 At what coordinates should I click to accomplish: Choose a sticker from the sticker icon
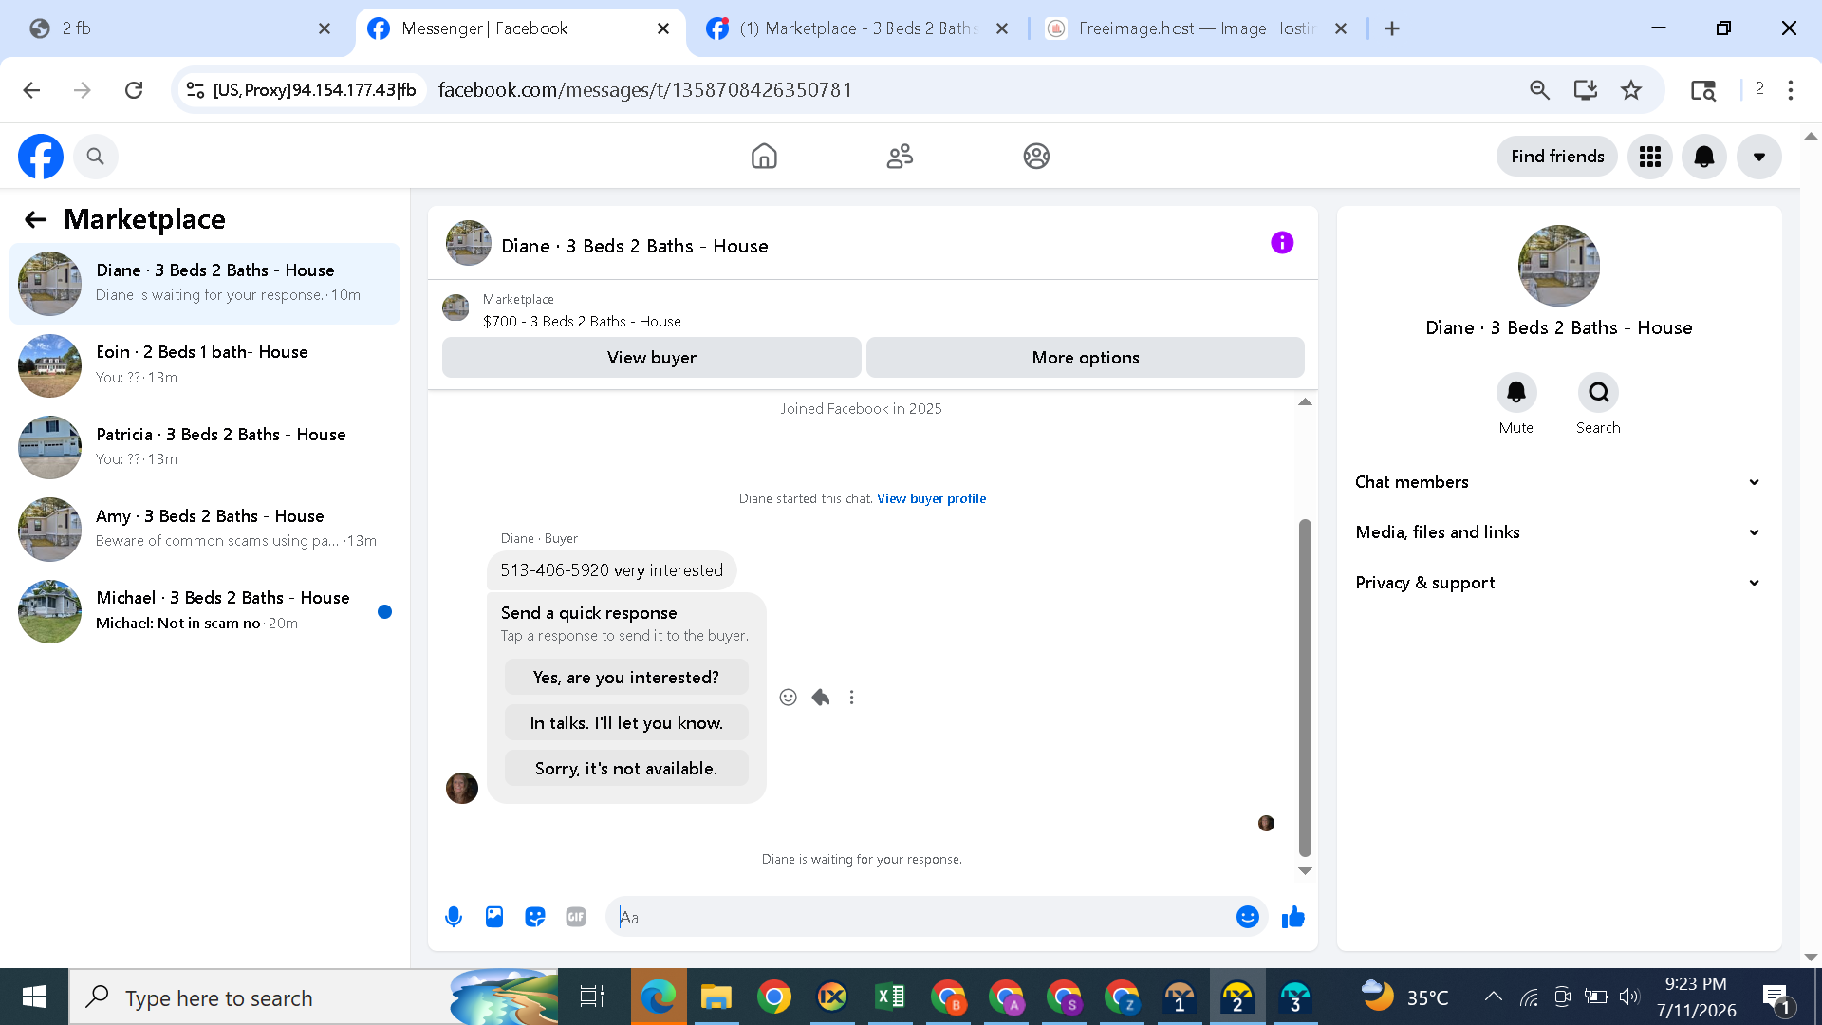pos(535,917)
